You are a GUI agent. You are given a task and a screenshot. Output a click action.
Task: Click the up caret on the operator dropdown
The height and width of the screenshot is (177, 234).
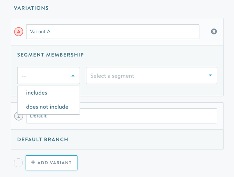pyautogui.click(x=73, y=76)
